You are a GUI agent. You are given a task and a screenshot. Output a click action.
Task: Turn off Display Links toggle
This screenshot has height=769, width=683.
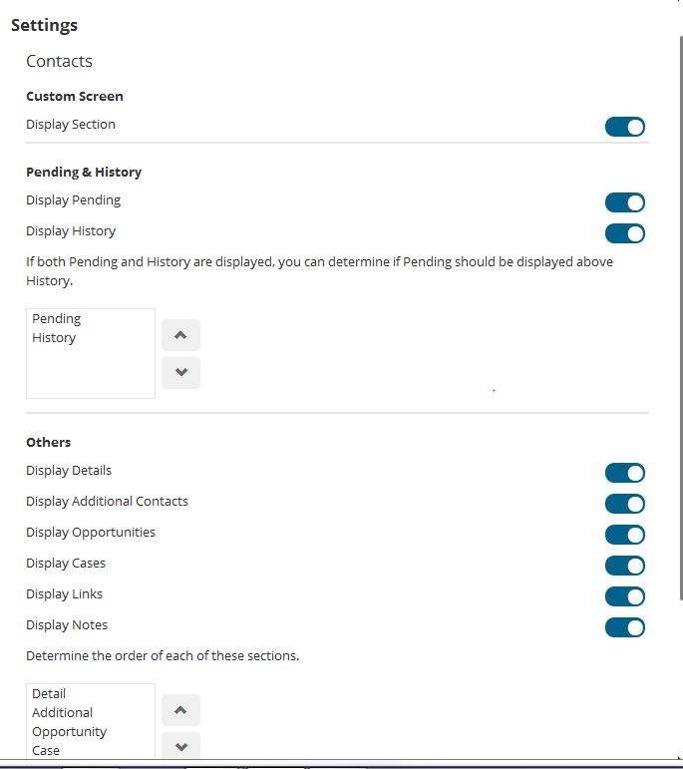pyautogui.click(x=625, y=596)
